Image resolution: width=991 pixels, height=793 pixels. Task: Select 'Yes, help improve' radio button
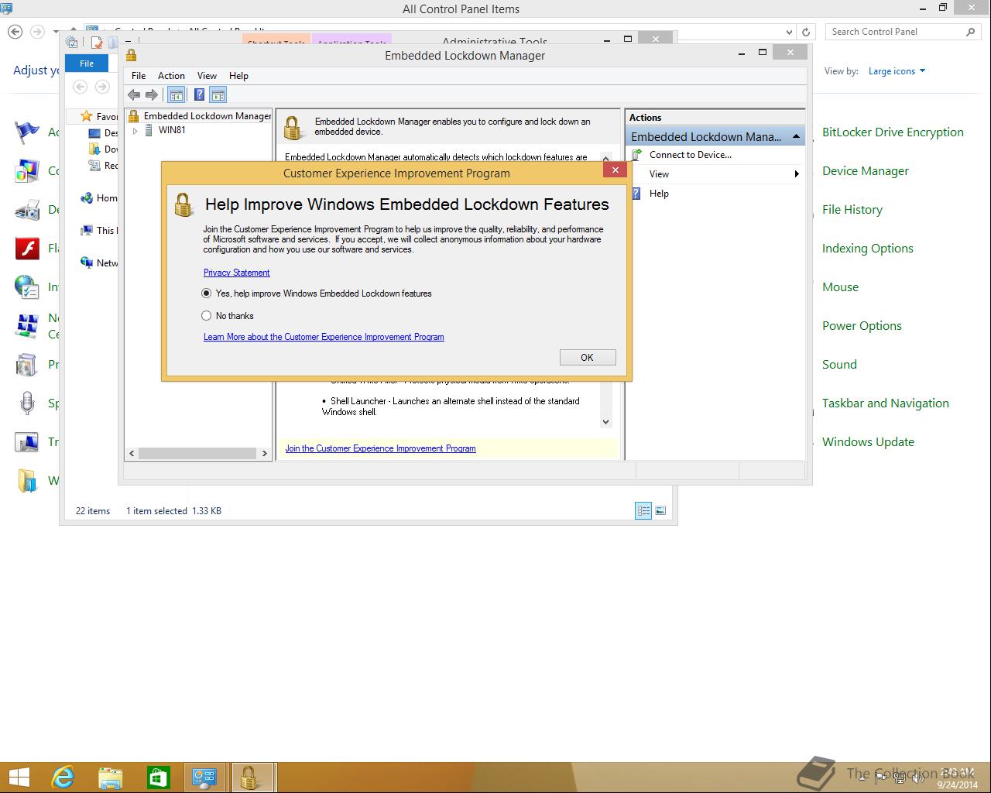pos(206,294)
